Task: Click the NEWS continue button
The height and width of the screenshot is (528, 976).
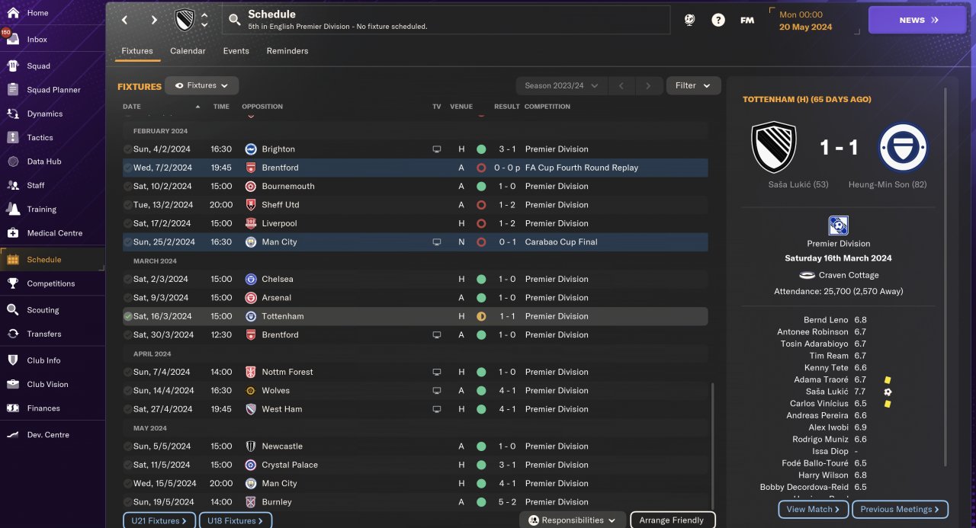Action: (x=917, y=21)
